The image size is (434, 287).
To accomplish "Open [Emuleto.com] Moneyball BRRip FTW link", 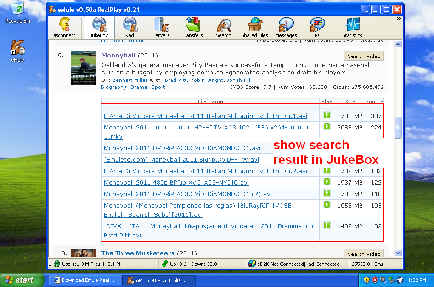I will [x=181, y=160].
